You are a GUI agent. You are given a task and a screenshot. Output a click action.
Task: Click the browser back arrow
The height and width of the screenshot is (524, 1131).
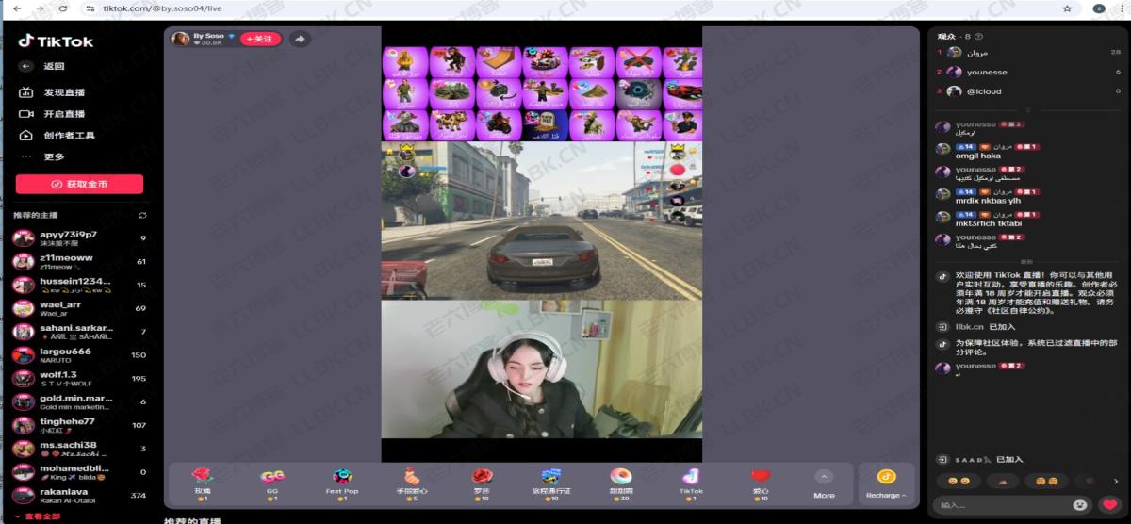(17, 8)
